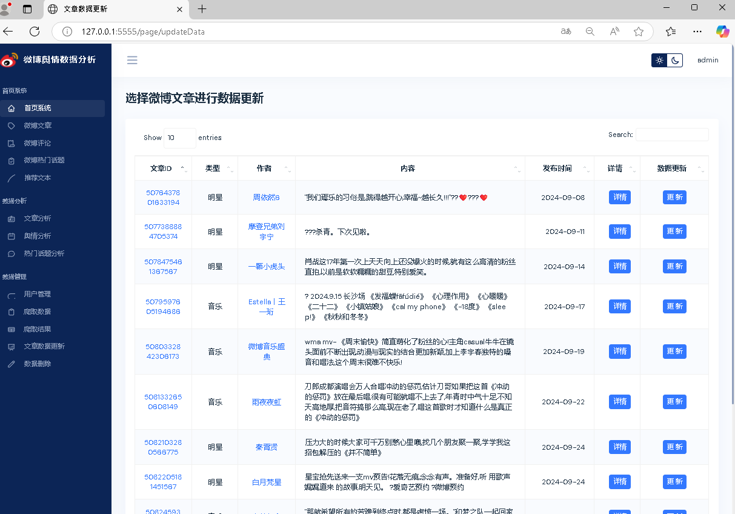Screen dimensions: 735x514
Task: Click the translate icon in address bar
Action: (x=566, y=32)
